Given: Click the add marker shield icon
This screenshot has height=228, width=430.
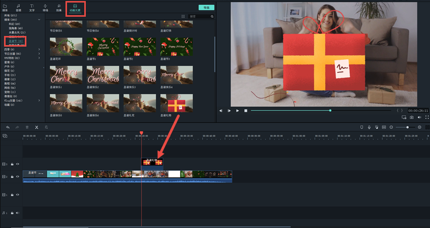Looking at the screenshot, I should tap(361, 127).
